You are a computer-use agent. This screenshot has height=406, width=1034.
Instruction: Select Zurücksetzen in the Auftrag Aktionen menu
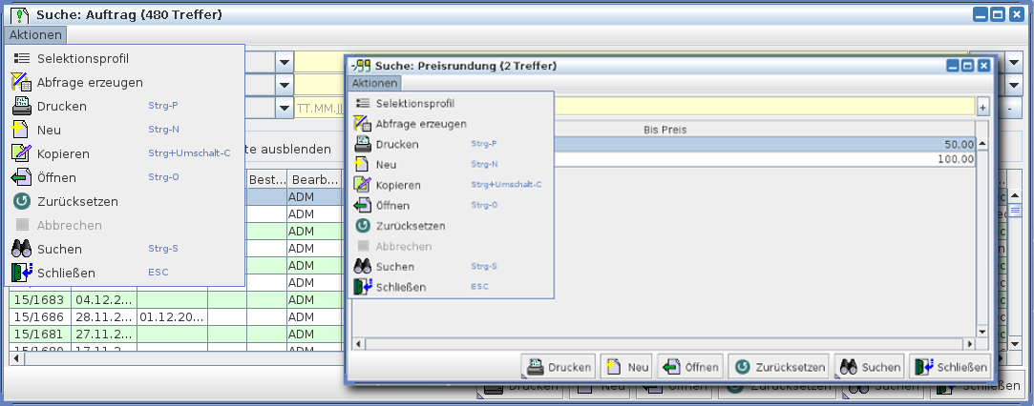(x=77, y=201)
